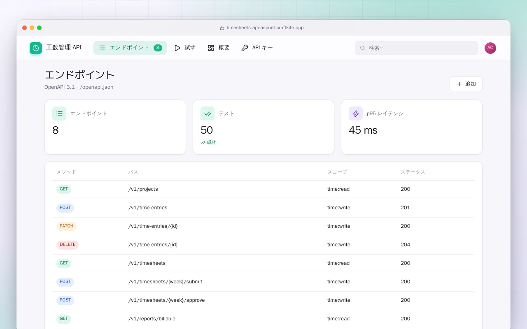Click the list icon on エンドポイント card
527x329 pixels.
(59, 114)
